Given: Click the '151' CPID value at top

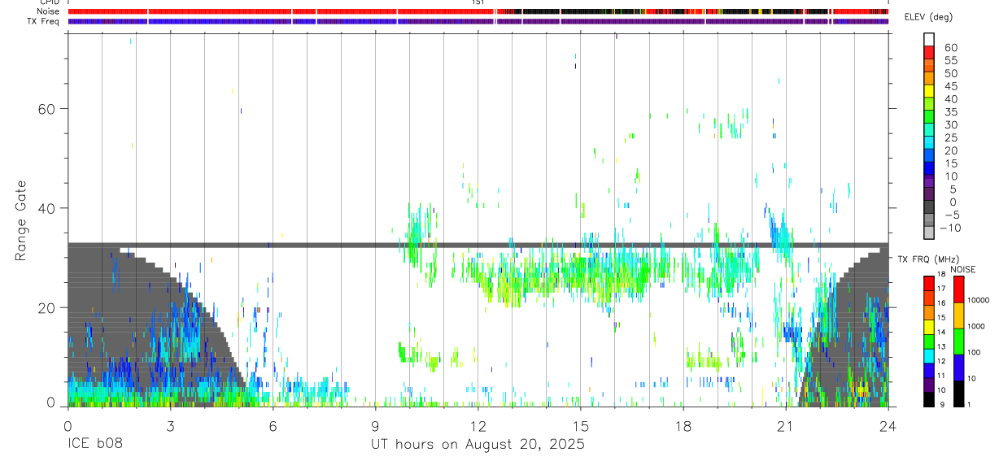Looking at the screenshot, I should 478,3.
